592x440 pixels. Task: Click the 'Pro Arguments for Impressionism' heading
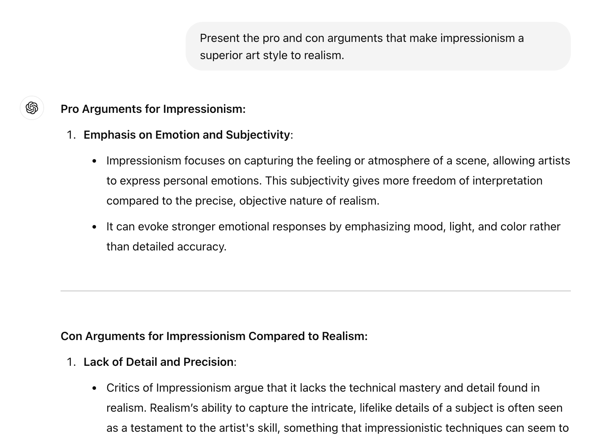click(153, 109)
